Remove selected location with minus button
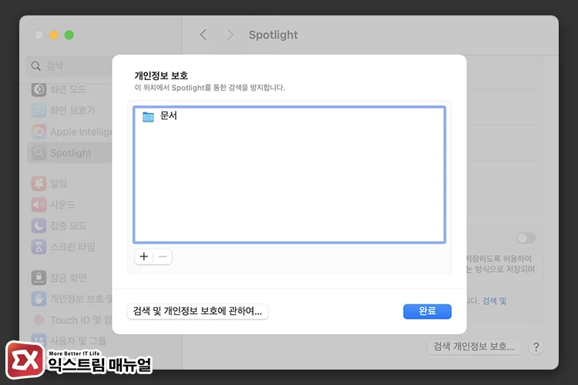 pyautogui.click(x=163, y=256)
